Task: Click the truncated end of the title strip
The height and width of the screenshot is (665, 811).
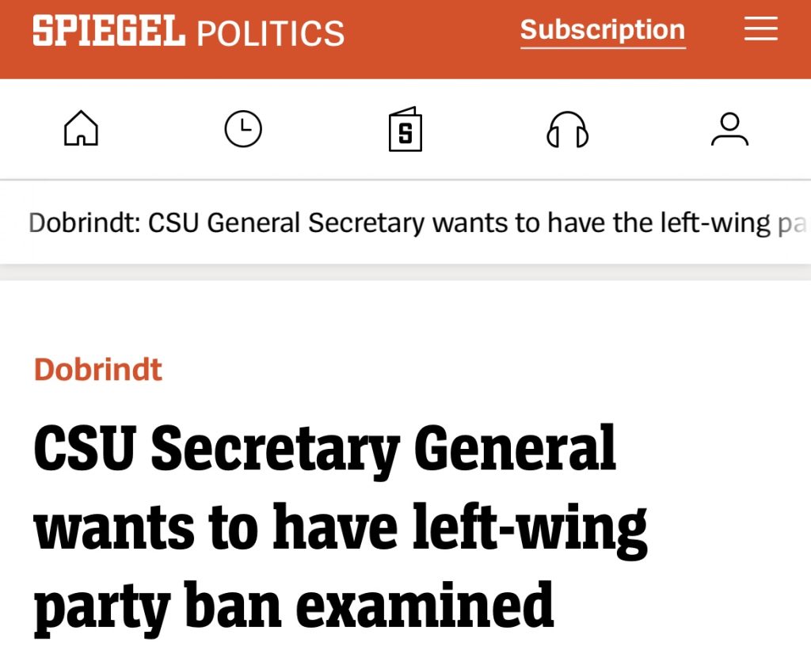Action: click(790, 223)
